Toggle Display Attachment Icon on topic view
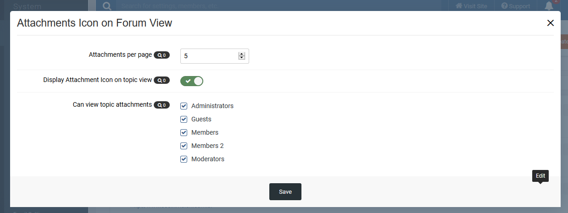This screenshot has height=213, width=568. [192, 81]
